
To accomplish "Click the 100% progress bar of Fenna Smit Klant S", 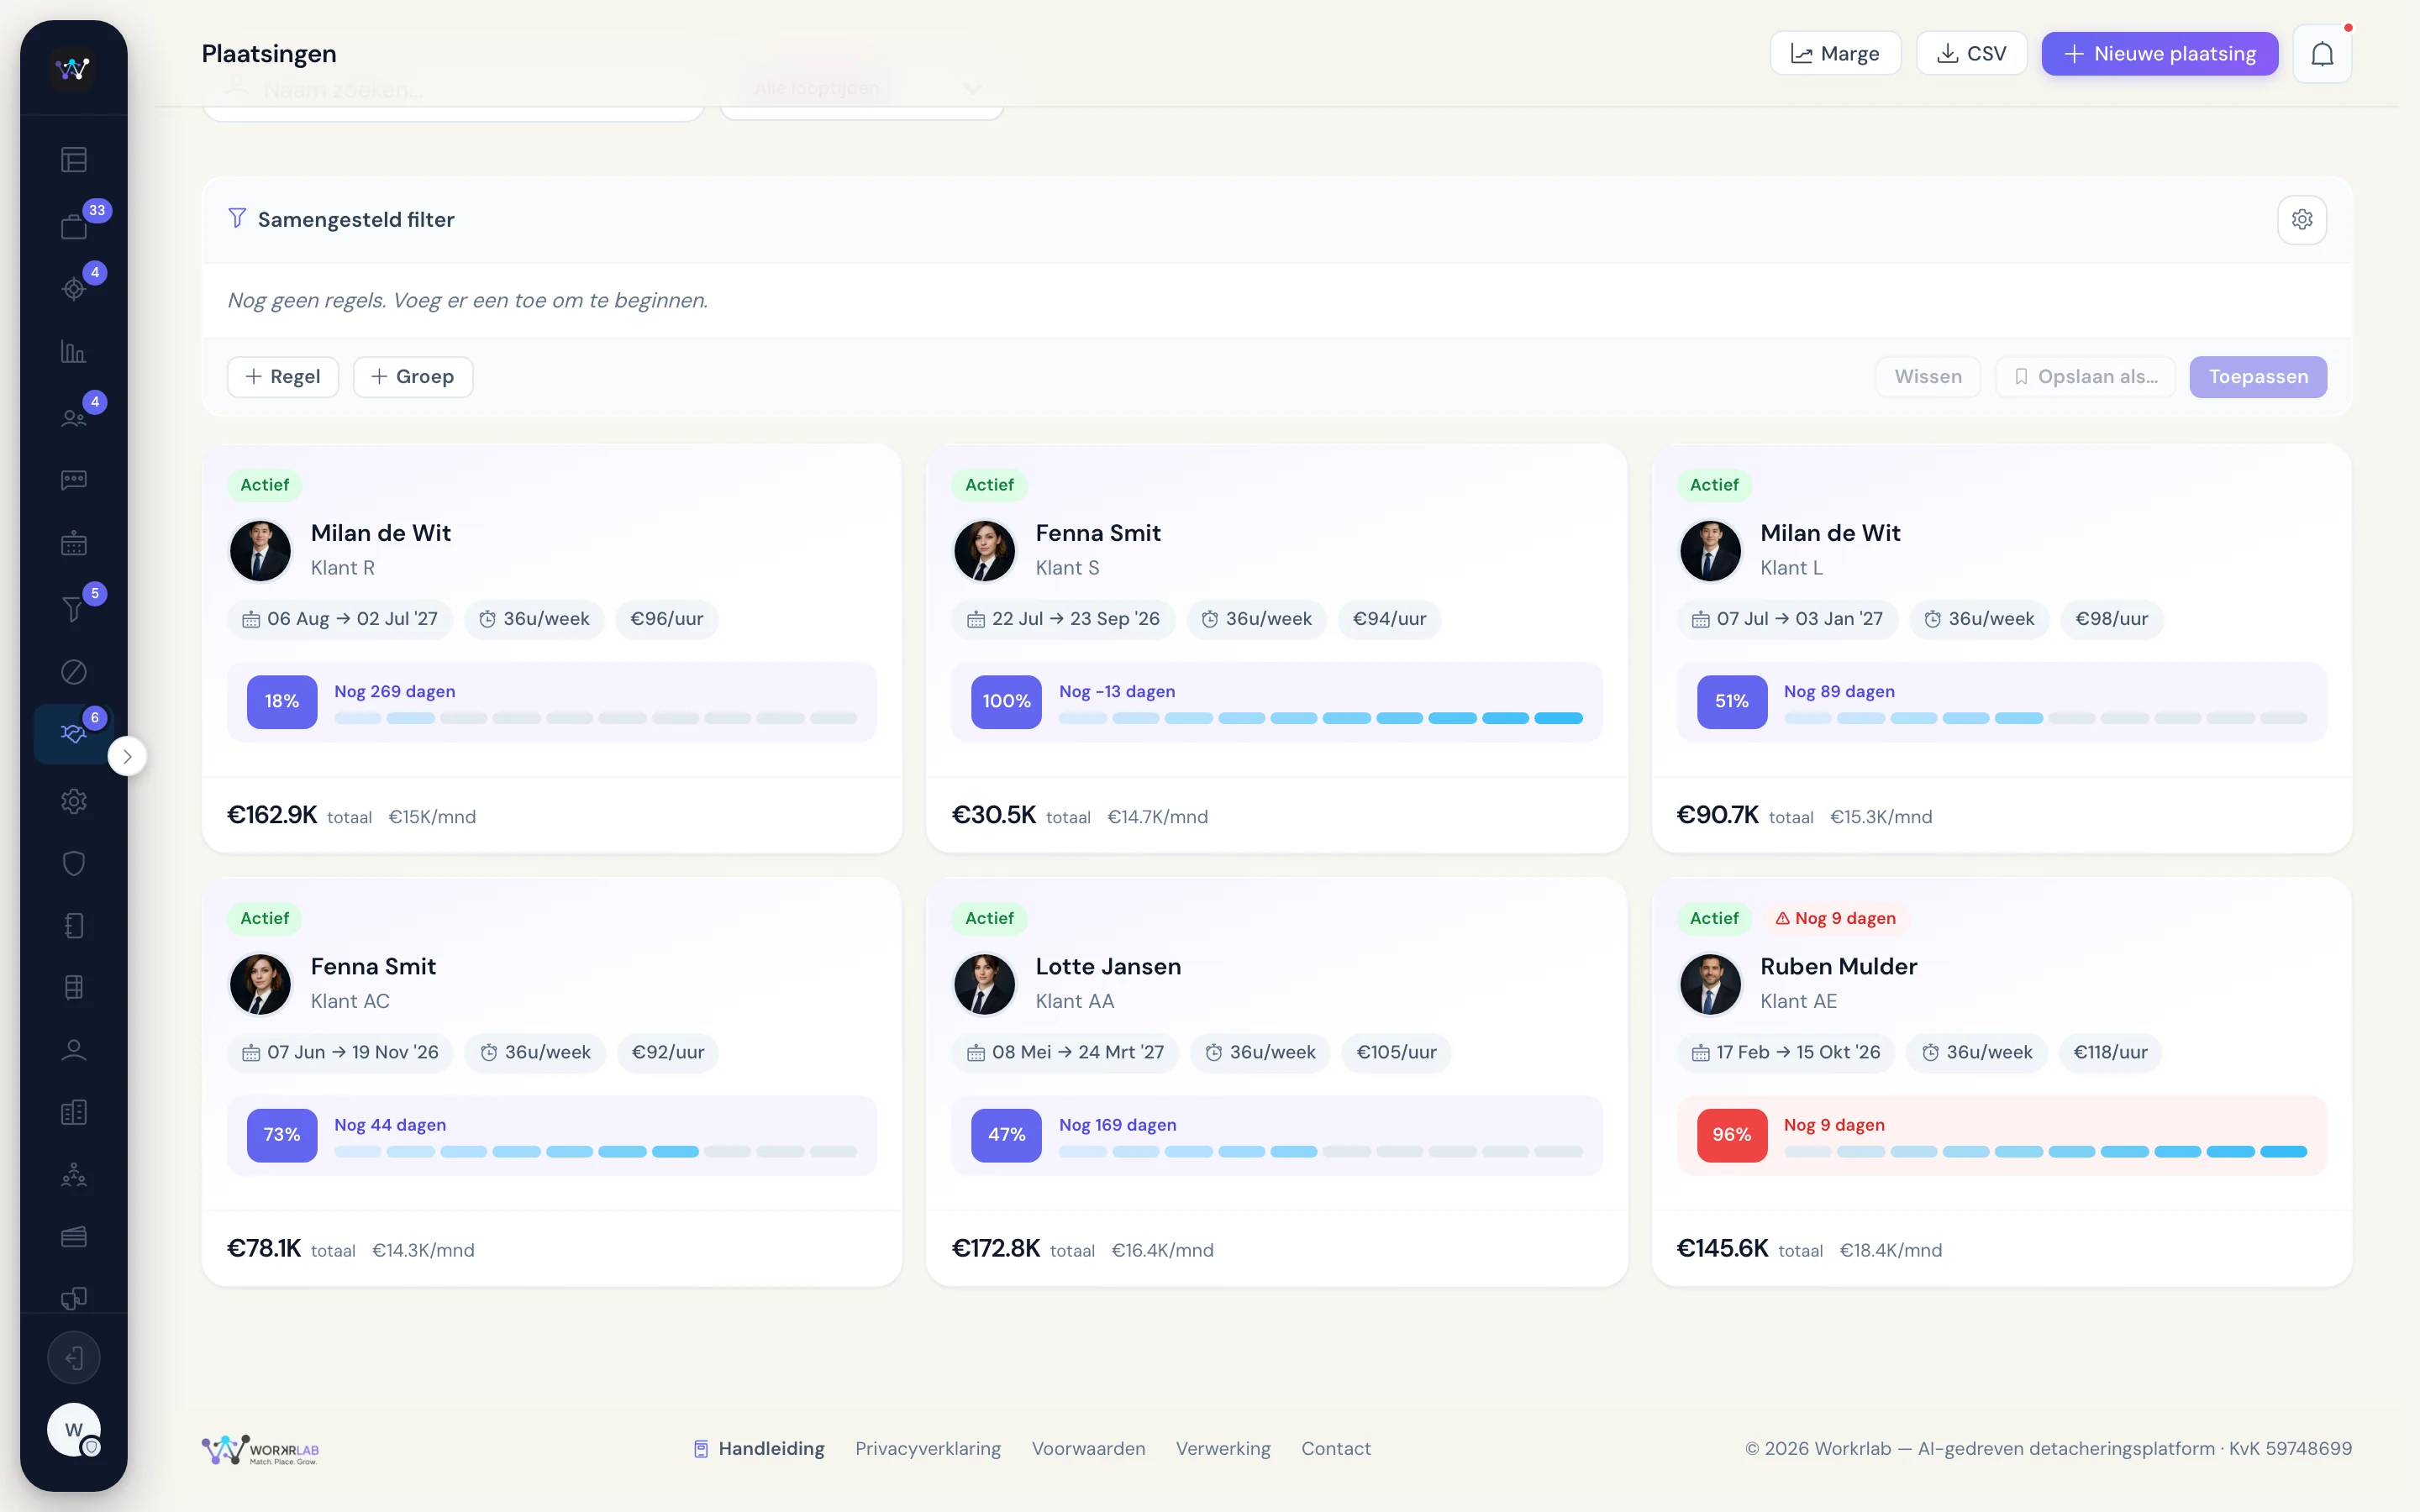I will [1320, 718].
